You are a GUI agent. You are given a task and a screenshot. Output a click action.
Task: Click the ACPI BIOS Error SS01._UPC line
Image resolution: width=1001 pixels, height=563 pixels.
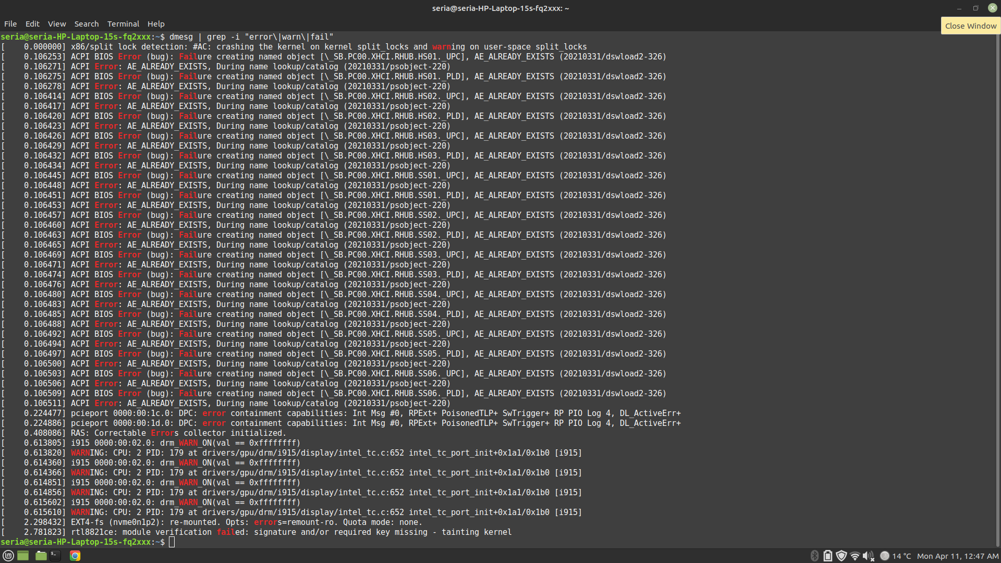[334, 176]
